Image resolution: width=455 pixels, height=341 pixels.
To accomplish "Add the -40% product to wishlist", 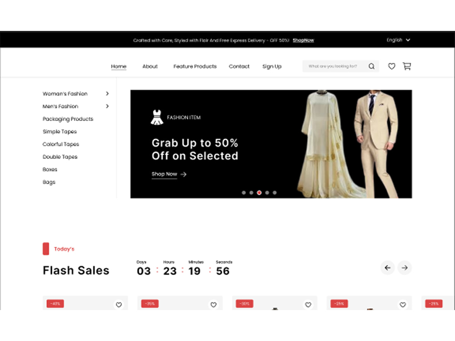I will tap(119, 305).
